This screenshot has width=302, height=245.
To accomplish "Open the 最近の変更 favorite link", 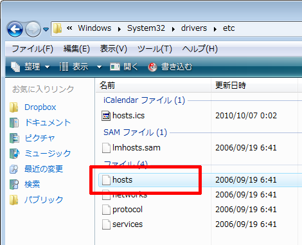I will point(44,169).
